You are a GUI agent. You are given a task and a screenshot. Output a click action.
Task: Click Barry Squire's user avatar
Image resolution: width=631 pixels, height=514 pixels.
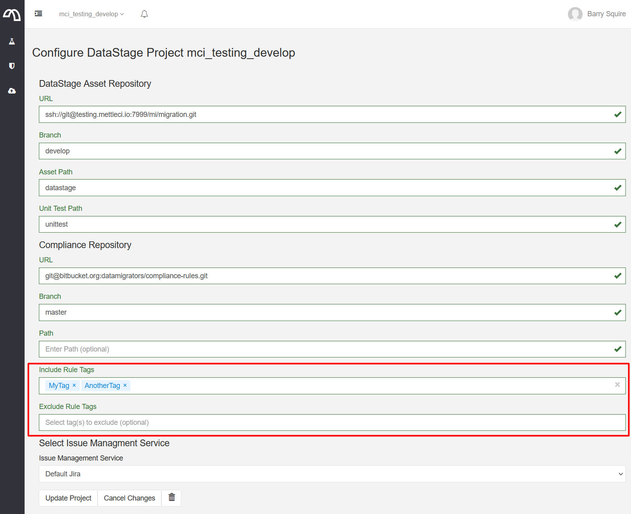[x=575, y=14]
